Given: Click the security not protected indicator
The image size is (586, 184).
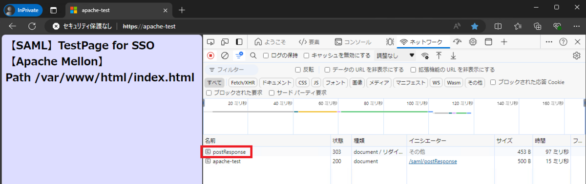Looking at the screenshot, I should click(82, 26).
